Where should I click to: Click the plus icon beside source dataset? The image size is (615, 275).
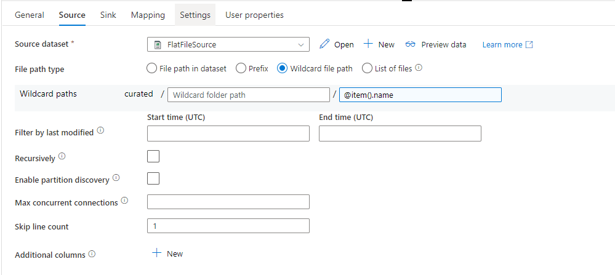click(x=368, y=44)
